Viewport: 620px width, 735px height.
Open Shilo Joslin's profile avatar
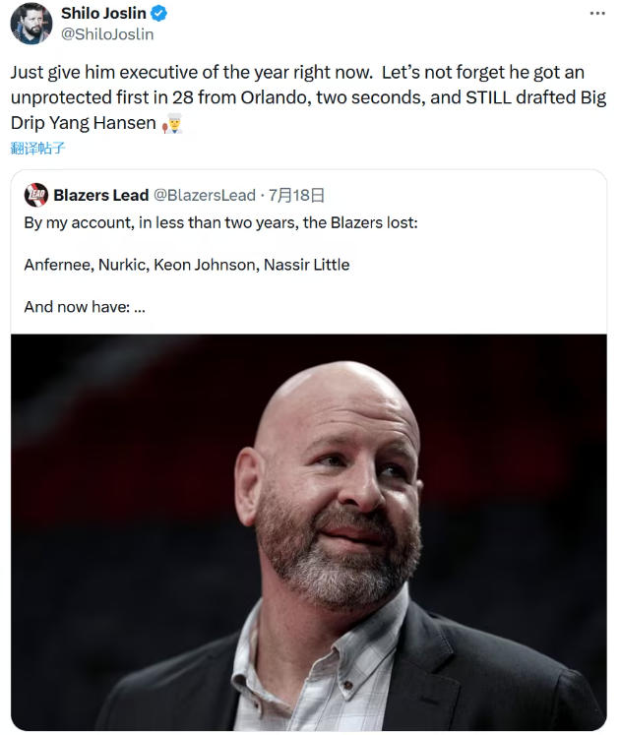(31, 23)
